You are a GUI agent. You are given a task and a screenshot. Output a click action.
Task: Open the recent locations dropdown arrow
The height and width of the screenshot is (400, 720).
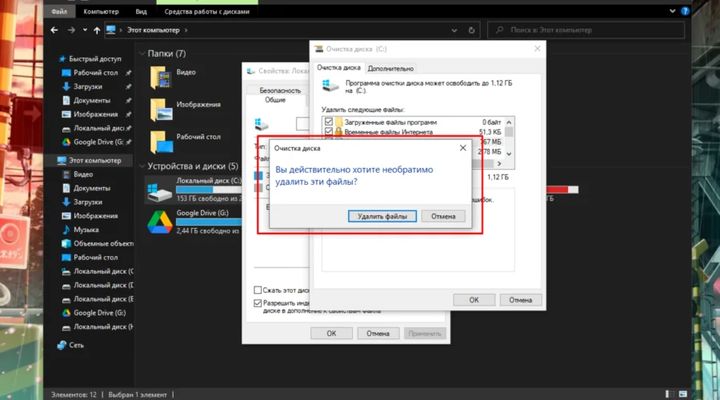[x=85, y=30]
